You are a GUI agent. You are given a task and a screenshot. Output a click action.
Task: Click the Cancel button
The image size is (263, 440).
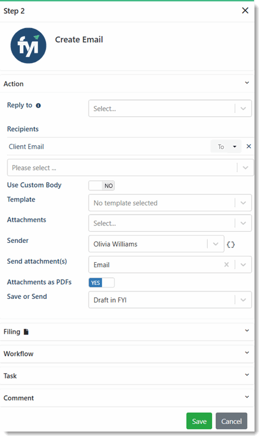pos(231,421)
